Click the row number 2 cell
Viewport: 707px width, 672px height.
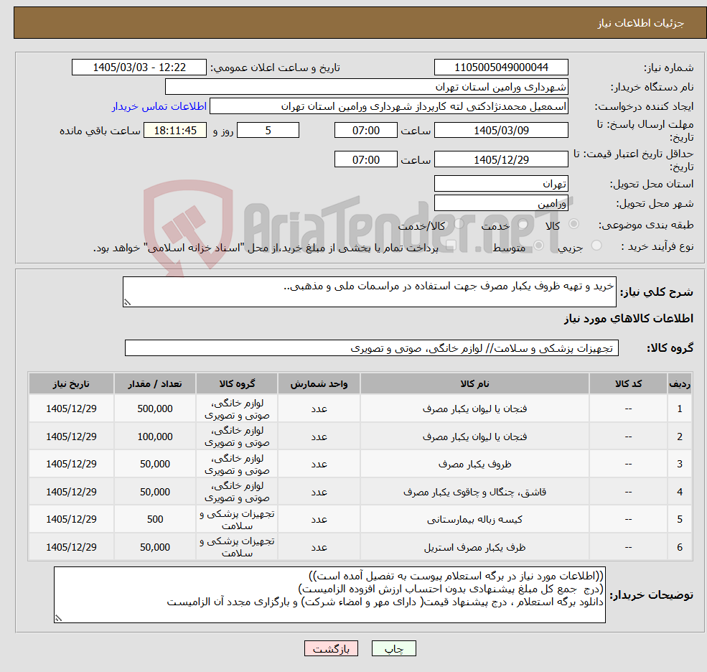click(680, 437)
